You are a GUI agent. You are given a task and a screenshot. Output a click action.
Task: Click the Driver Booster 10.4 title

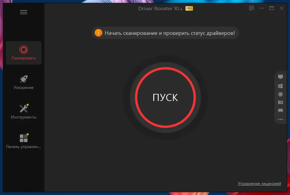click(x=160, y=9)
